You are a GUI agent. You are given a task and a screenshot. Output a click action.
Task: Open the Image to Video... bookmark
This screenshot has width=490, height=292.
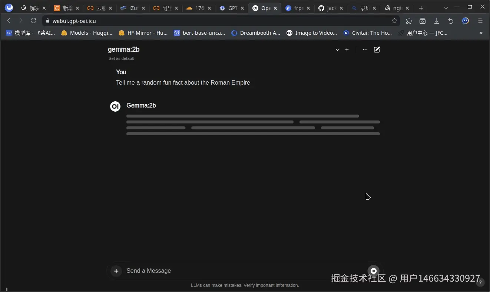coord(312,33)
